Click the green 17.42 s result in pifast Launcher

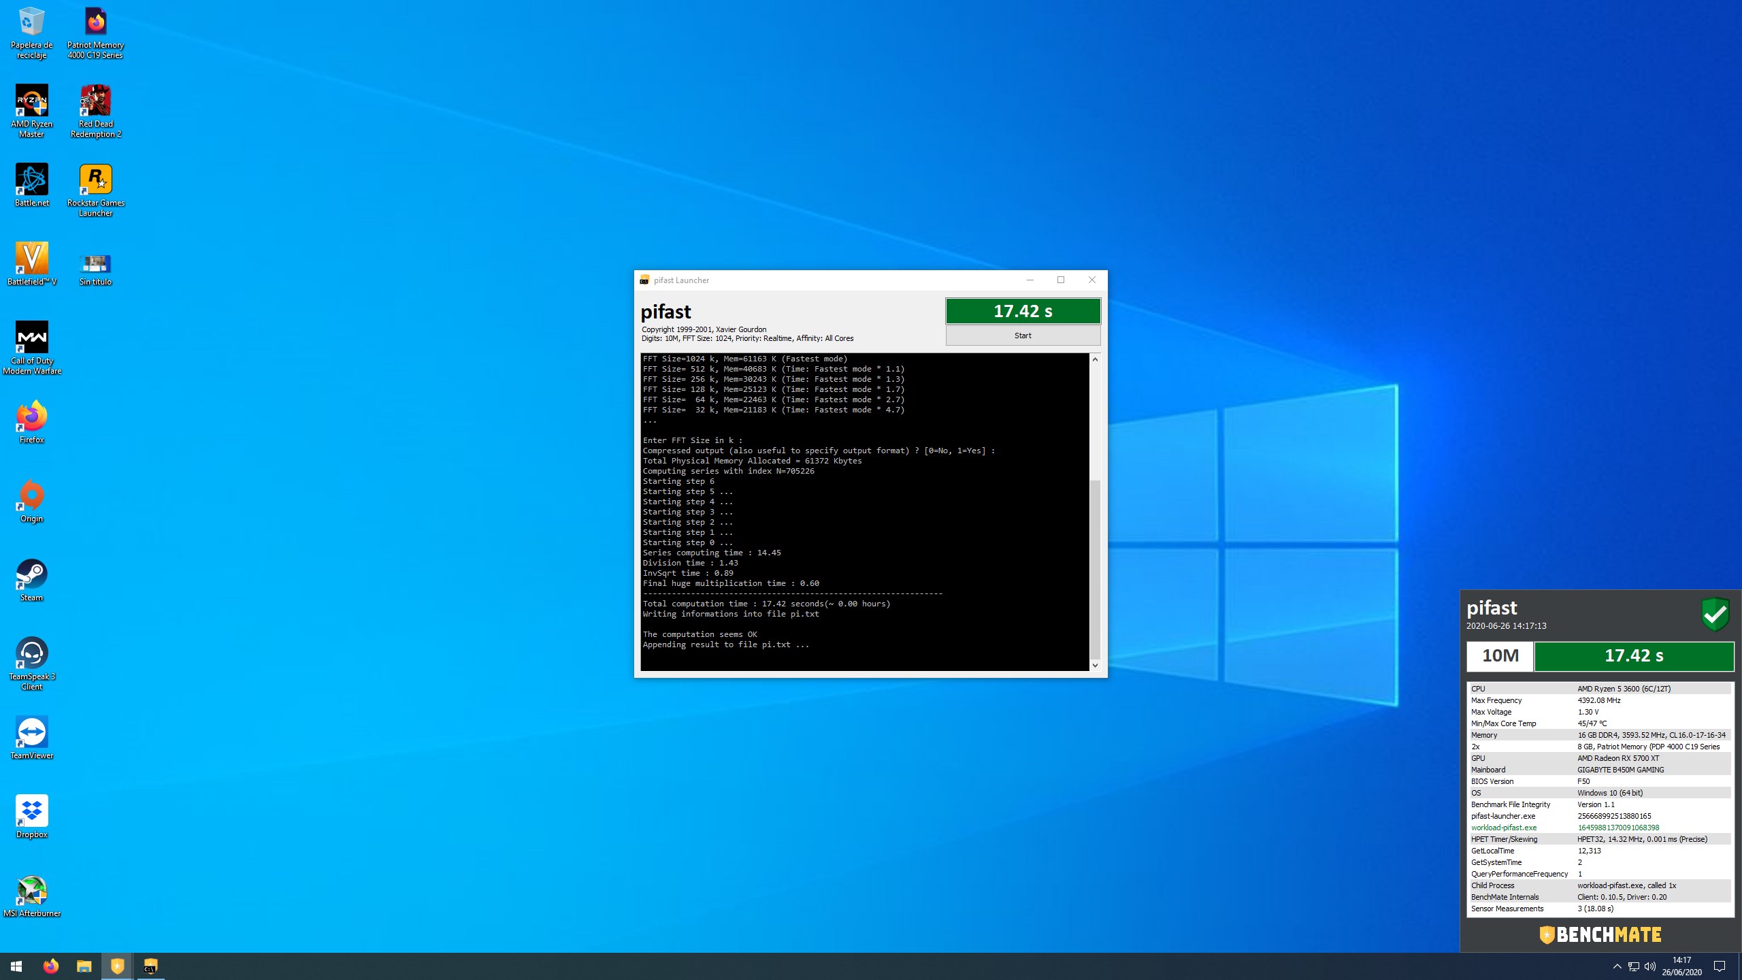click(x=1023, y=311)
